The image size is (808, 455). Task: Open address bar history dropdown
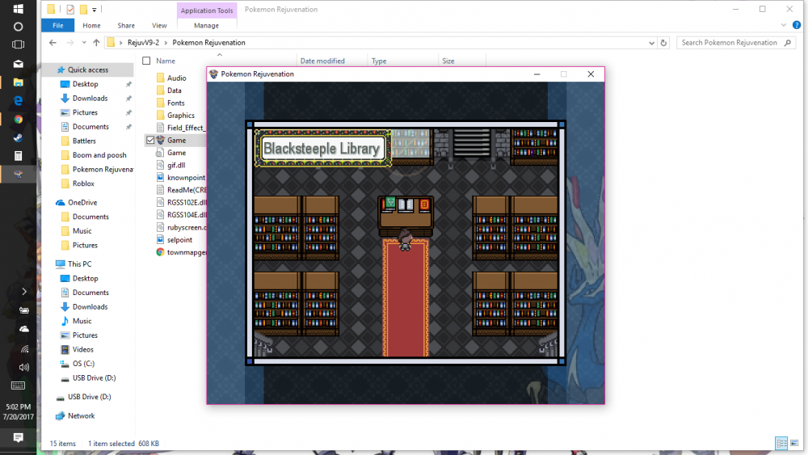[651, 43]
